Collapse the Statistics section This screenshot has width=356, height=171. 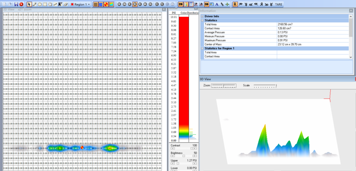click(x=202, y=20)
